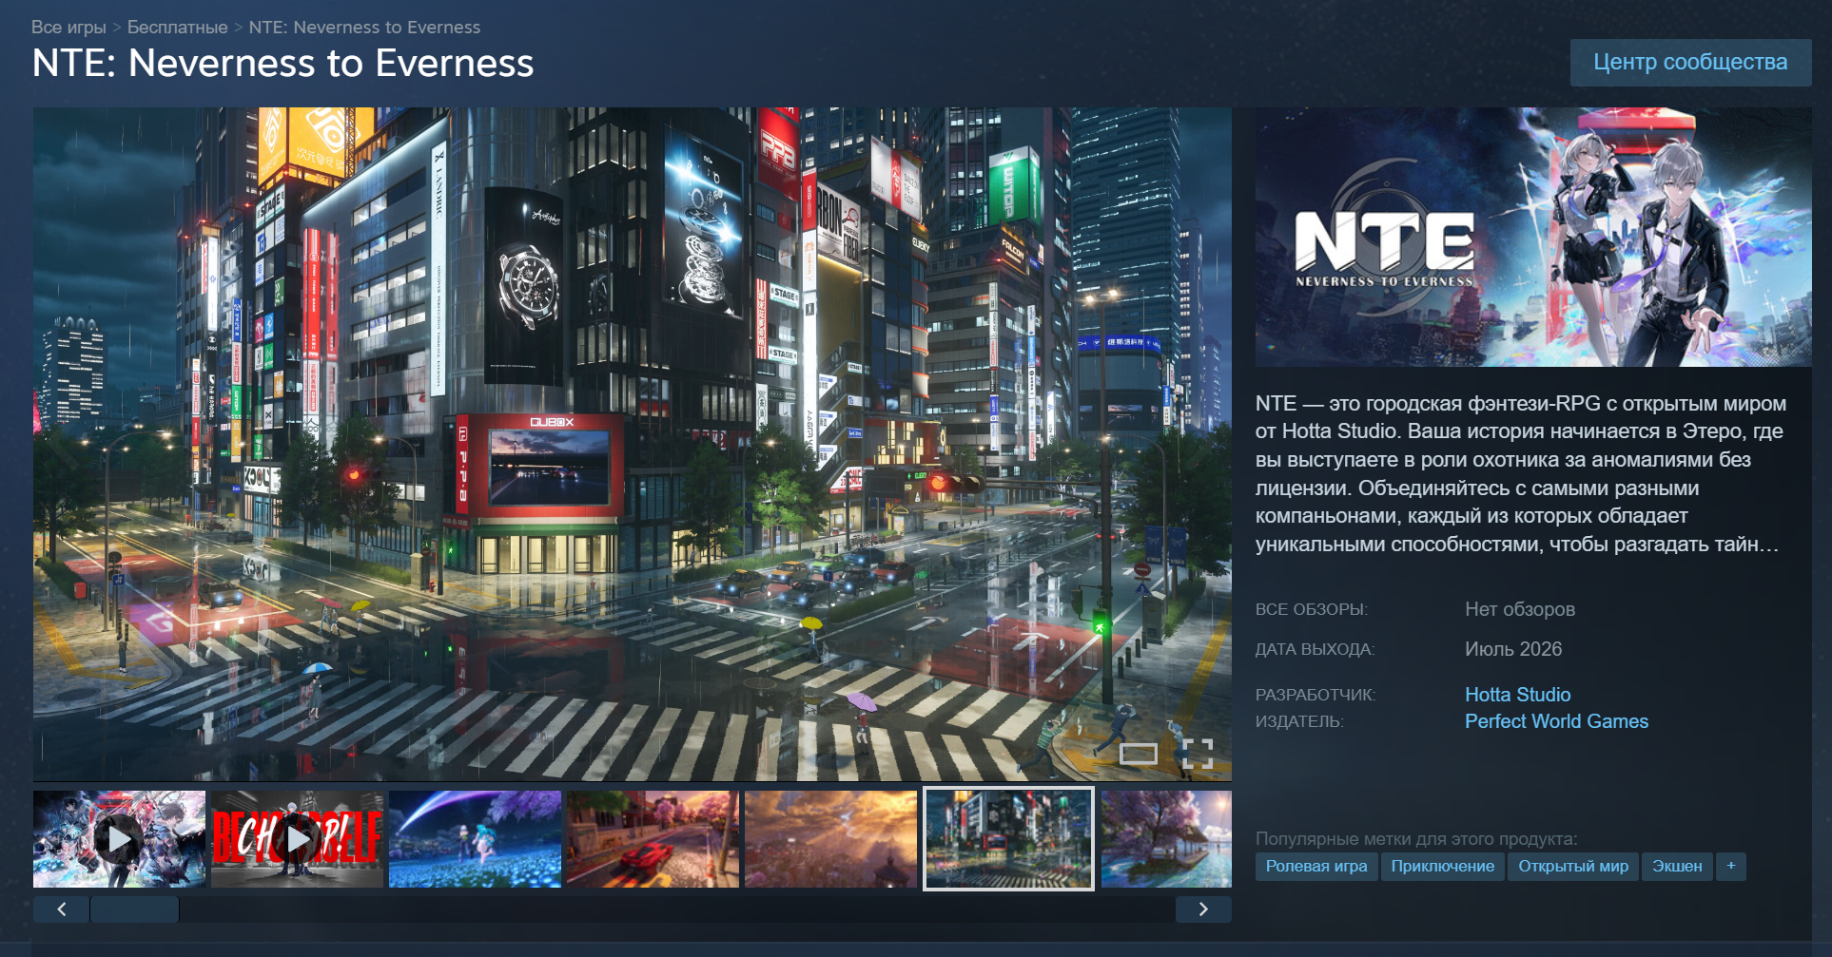Click the release date Июль 2026
1832x957 pixels.
coord(1513,649)
